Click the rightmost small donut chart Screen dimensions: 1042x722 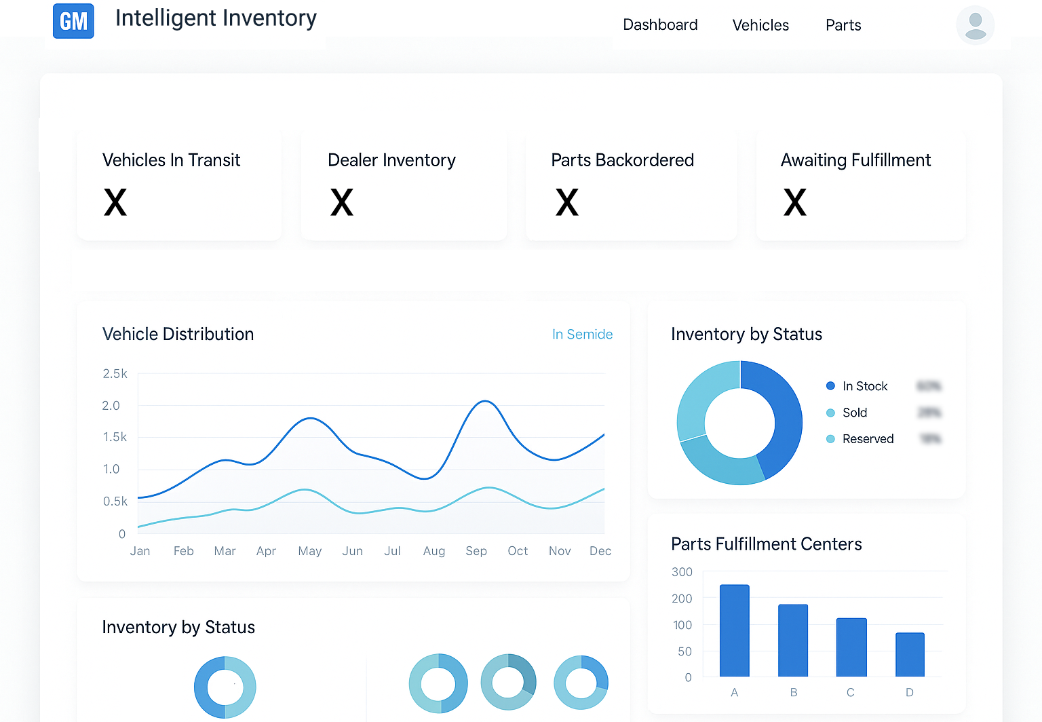click(581, 682)
